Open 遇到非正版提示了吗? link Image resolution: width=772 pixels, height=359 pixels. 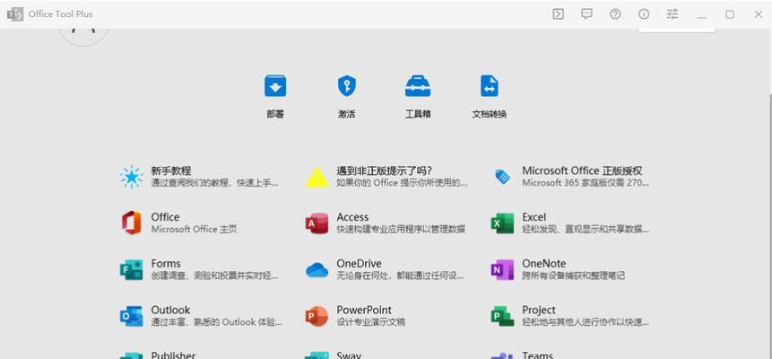click(385, 171)
